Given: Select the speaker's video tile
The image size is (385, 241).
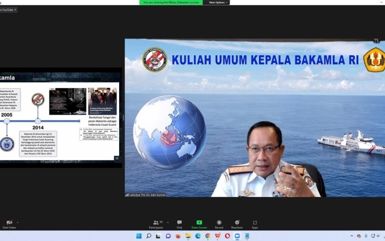Looking at the screenshot, I should [x=255, y=118].
